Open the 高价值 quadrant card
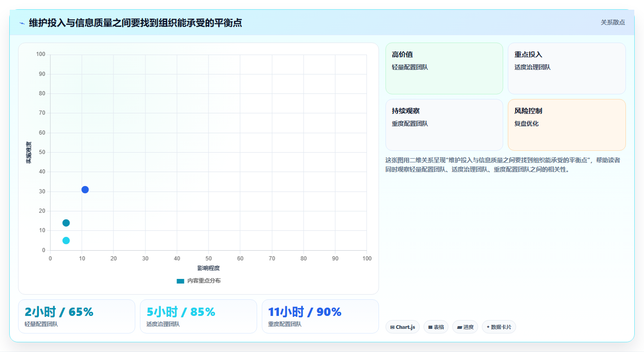This screenshot has width=644, height=352. tap(444, 68)
